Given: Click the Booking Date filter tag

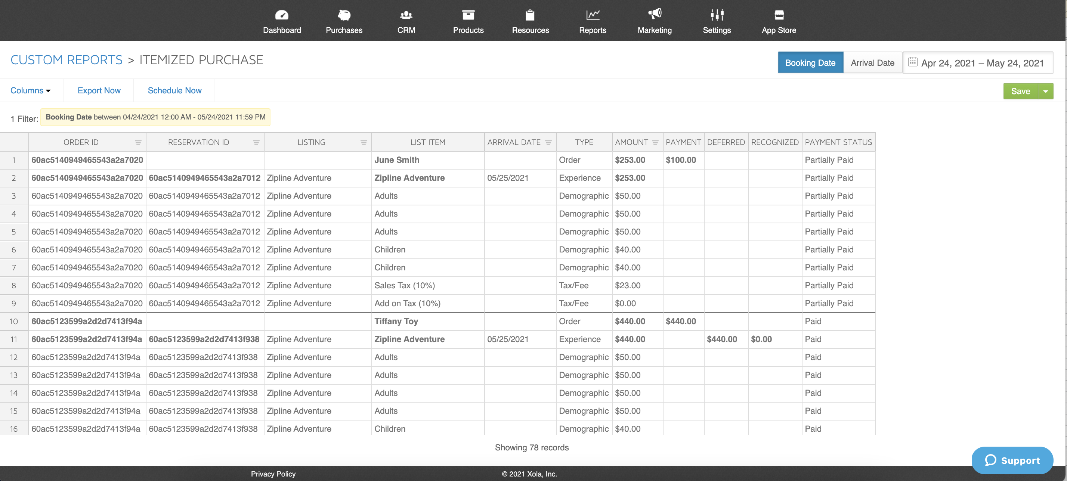Looking at the screenshot, I should click(155, 117).
